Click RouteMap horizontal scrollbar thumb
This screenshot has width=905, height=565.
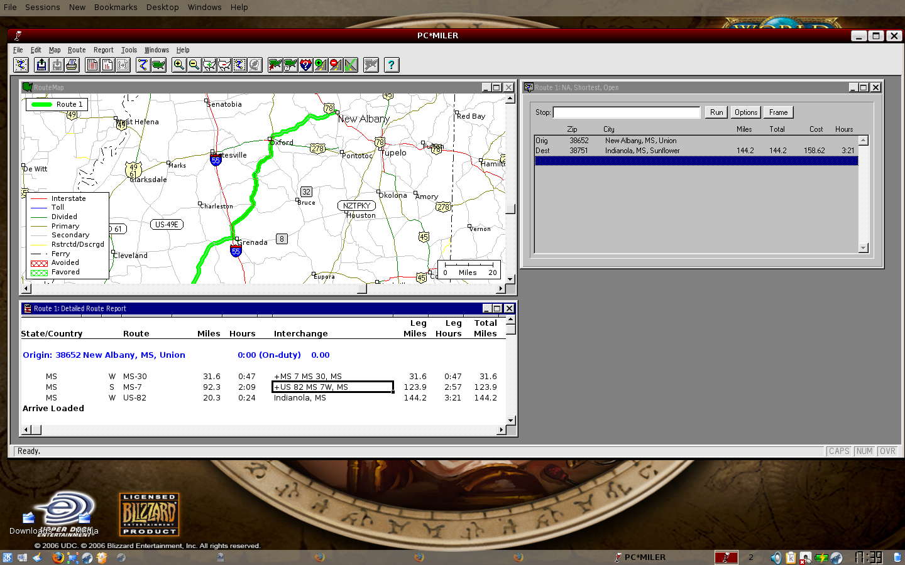tap(362, 289)
